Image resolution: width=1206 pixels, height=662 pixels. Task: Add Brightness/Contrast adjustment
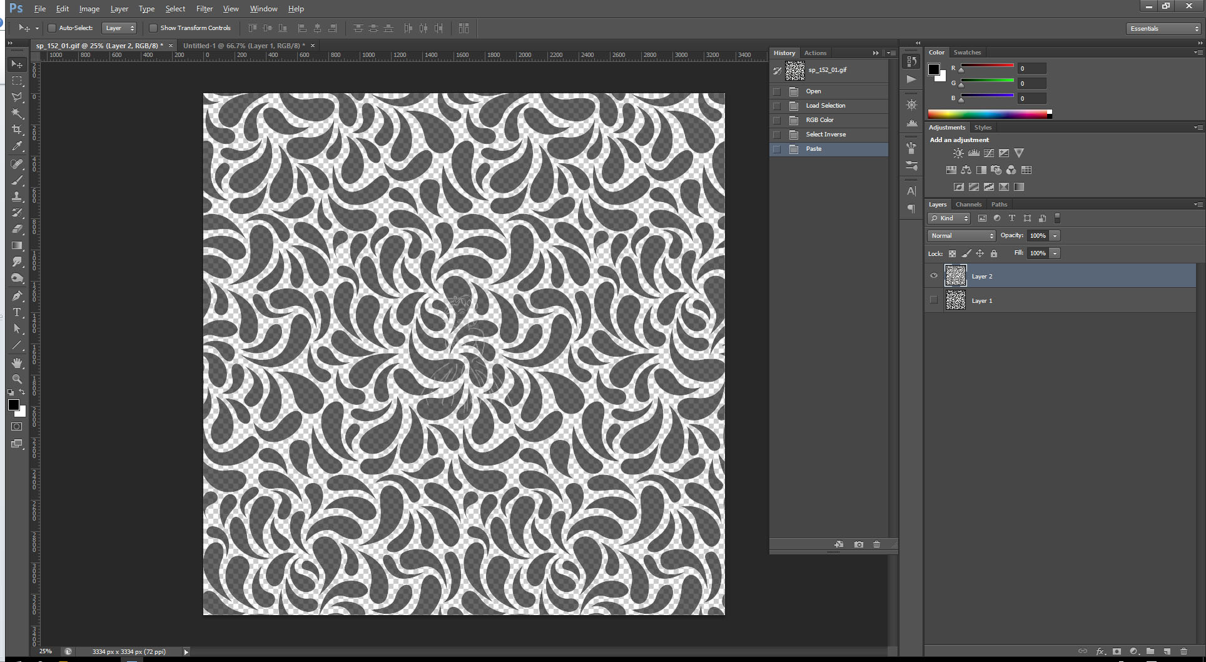958,153
